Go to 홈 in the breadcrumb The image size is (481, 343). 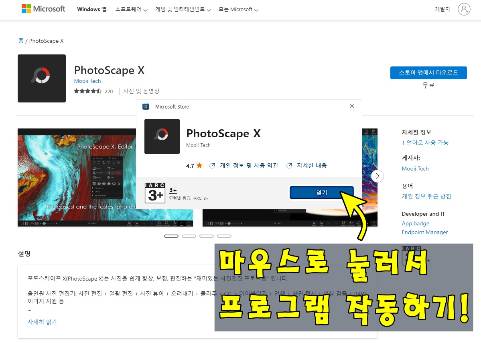coord(21,41)
